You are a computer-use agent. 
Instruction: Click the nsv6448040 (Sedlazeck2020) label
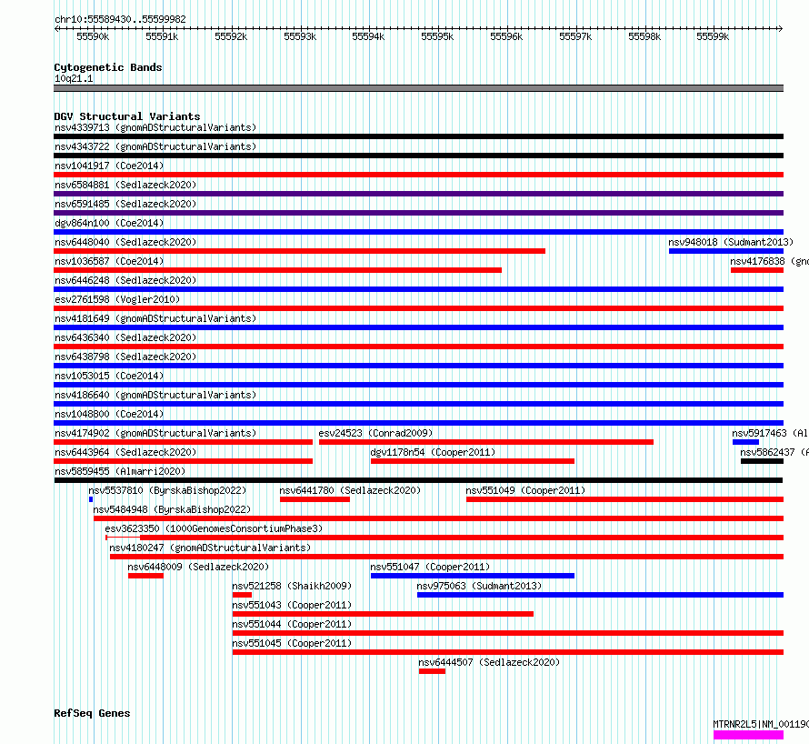125,242
